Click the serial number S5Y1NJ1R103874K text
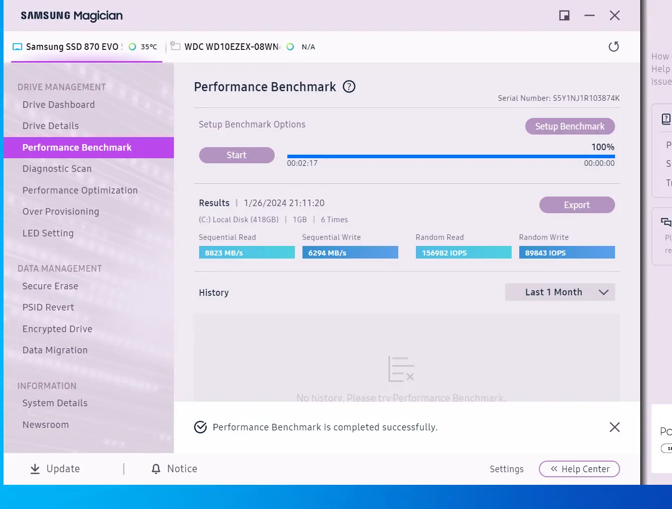672x509 pixels. (586, 98)
